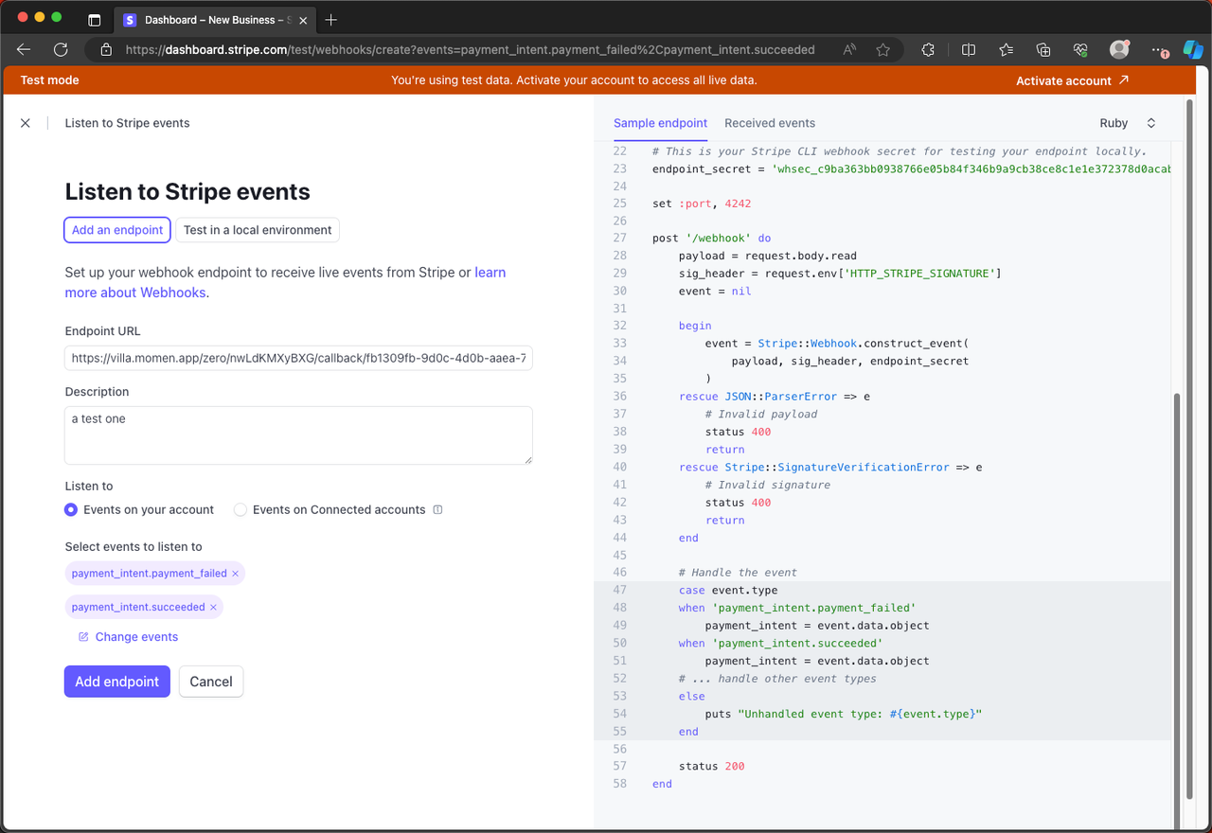
Task: Click 'rescue Stripe::SignatureVerificationError' line
Action: click(x=830, y=468)
